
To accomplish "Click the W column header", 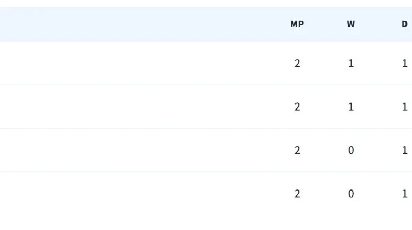I will [351, 24].
